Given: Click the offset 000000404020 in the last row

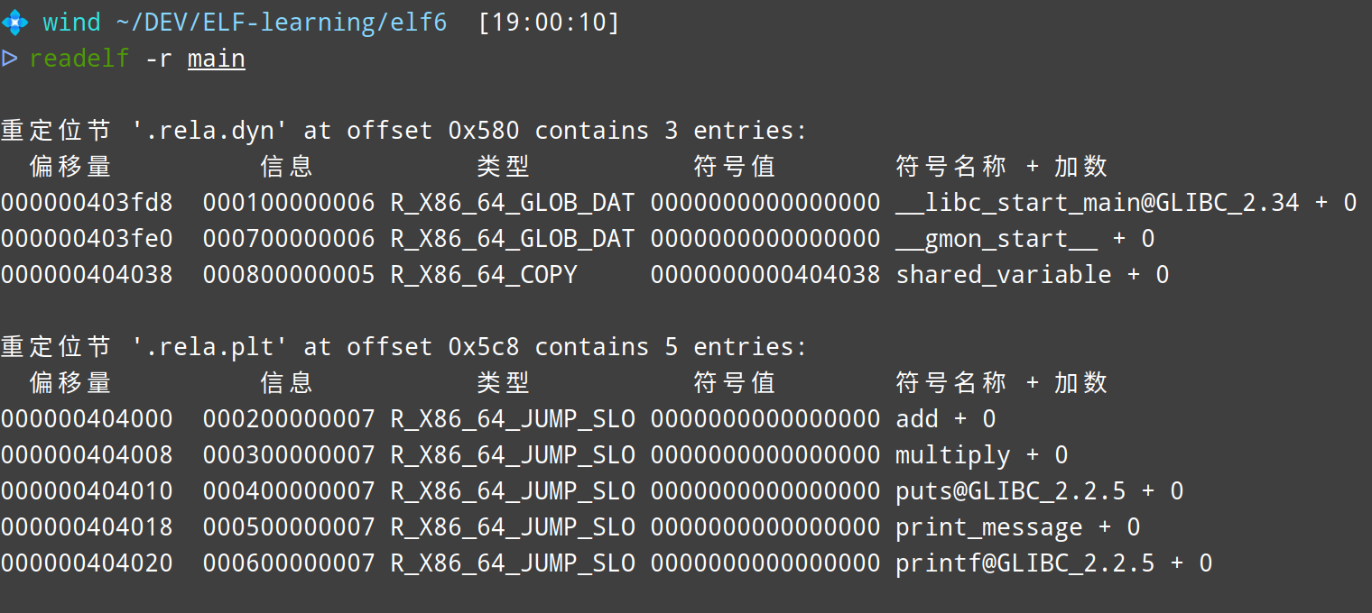Looking at the screenshot, I should [87, 563].
